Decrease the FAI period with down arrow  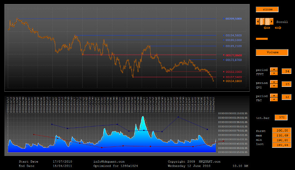274,99
